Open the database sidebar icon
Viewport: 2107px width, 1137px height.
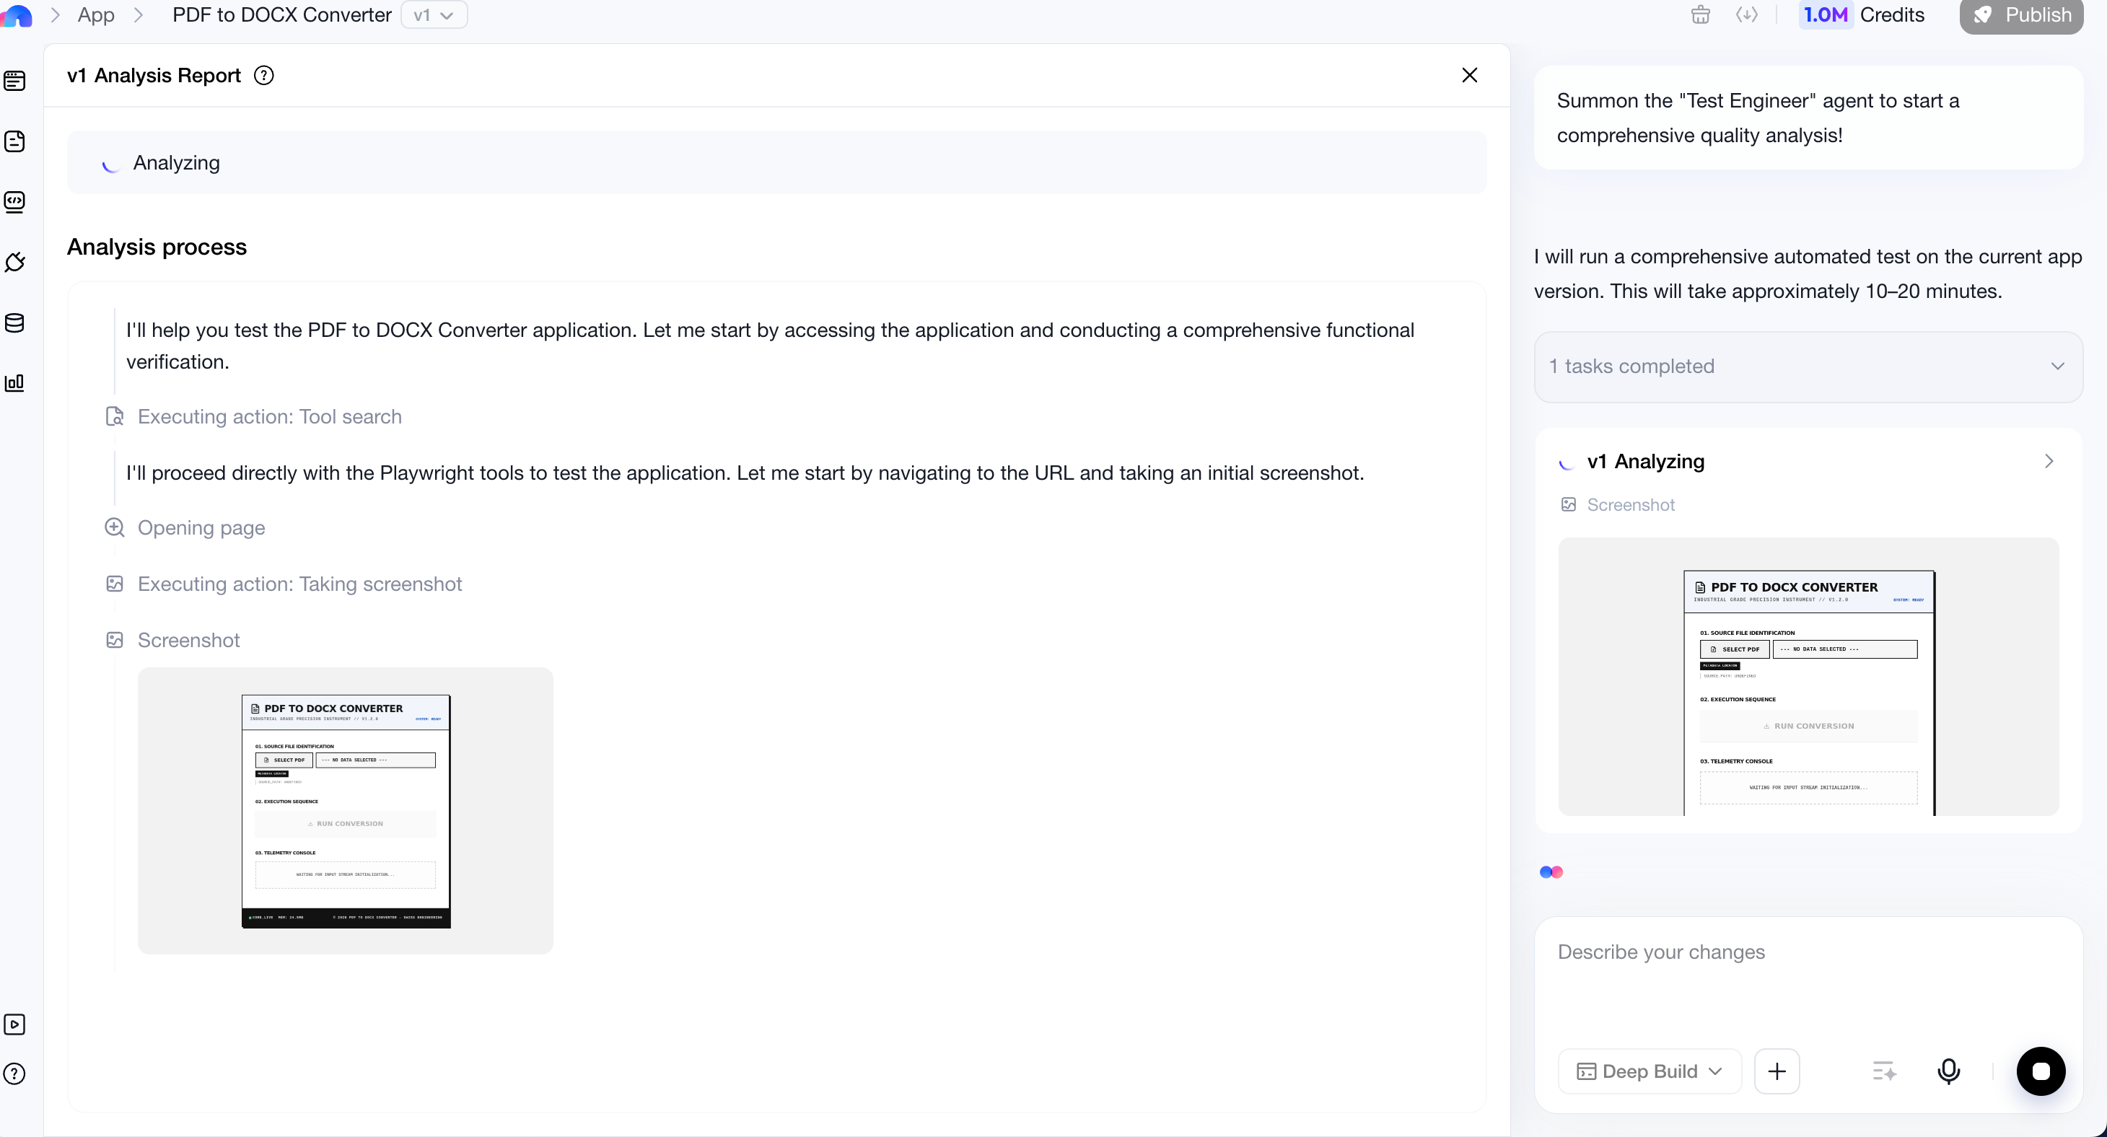coord(14,322)
